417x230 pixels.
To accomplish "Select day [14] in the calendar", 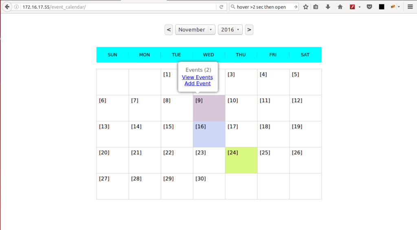I will (x=145, y=134).
